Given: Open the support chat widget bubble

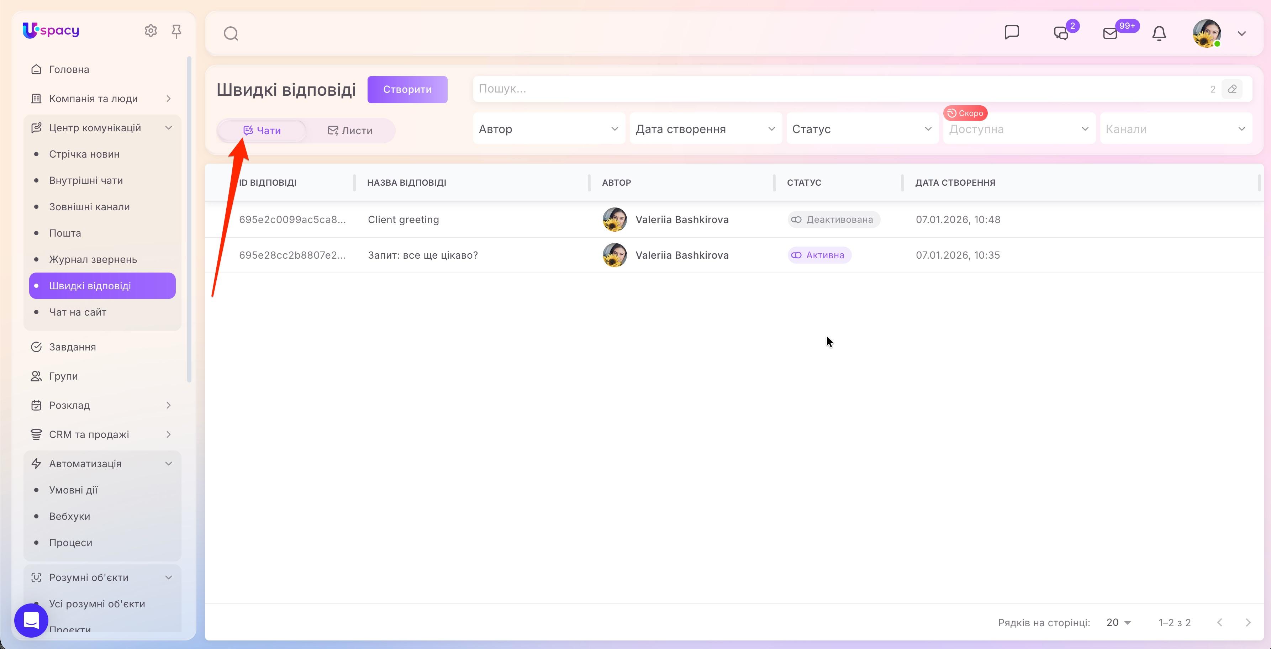Looking at the screenshot, I should pos(31,621).
